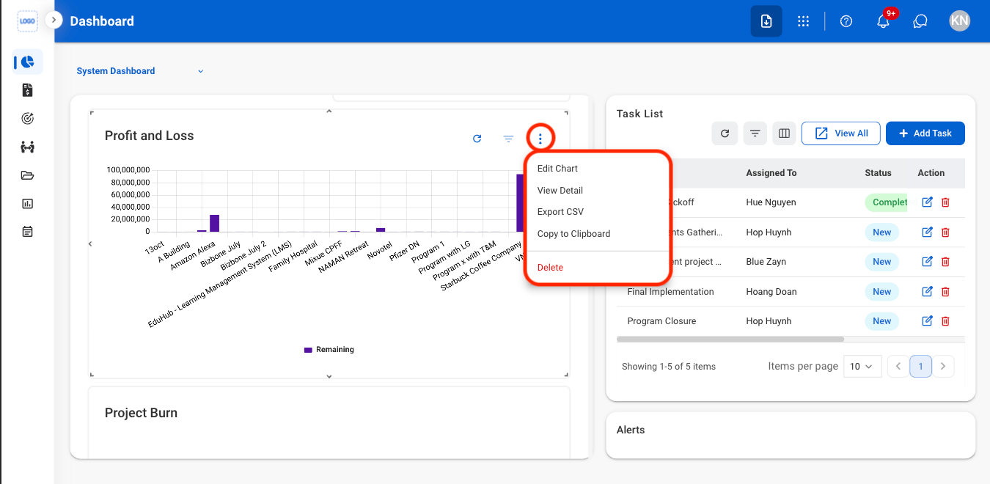Click the Assigned To column header
The height and width of the screenshot is (484, 990).
pyautogui.click(x=771, y=173)
